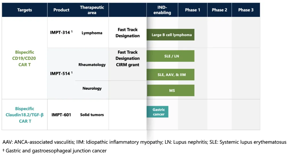Click the Targets column header
Viewport: 287px width, 158px height.
[x=24, y=10]
